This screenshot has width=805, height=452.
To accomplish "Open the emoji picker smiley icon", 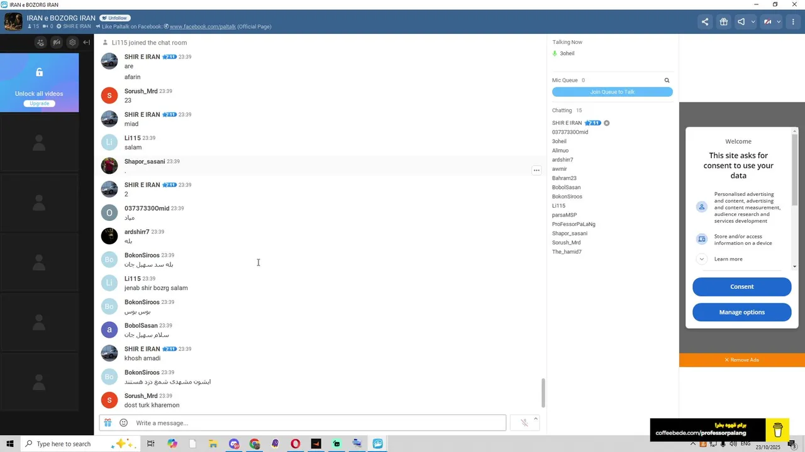I will coord(123,423).
